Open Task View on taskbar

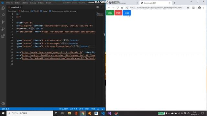[62, 113]
